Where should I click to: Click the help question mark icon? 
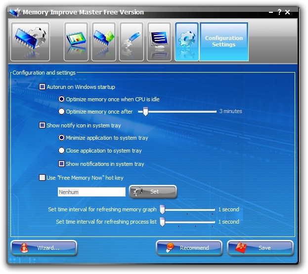[279, 12]
